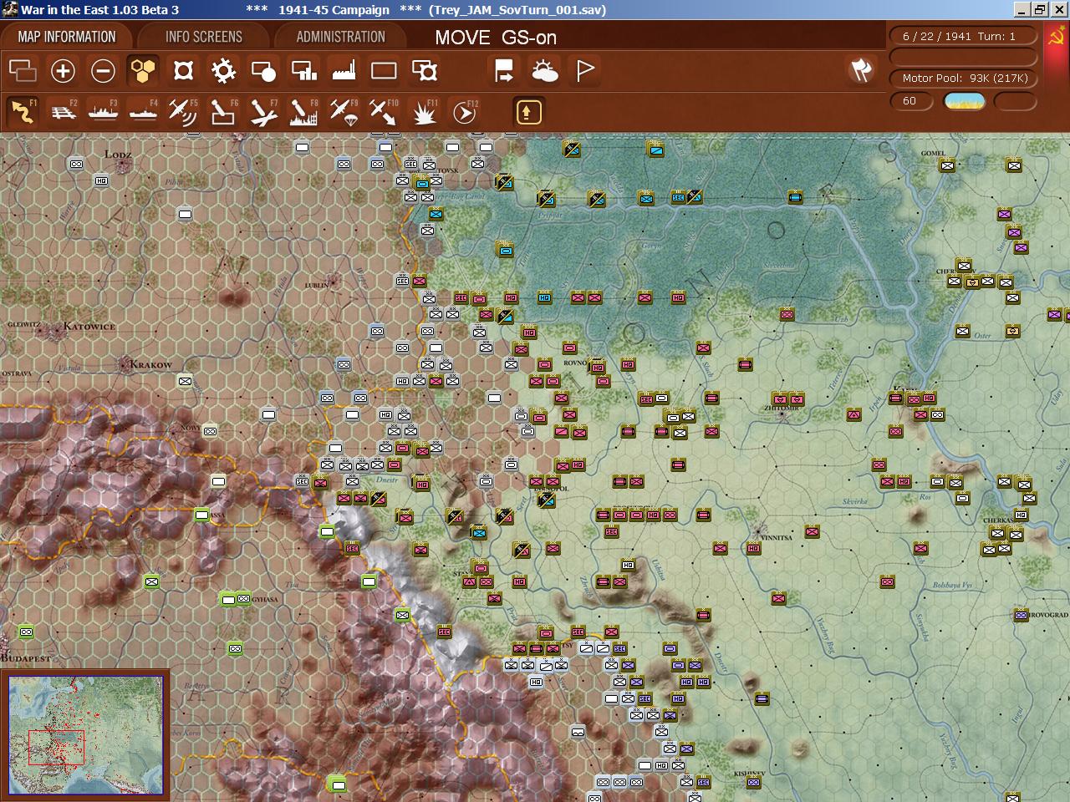The height and width of the screenshot is (802, 1070).
Task: Select the F7 bomb airfield icon
Action: (263, 111)
